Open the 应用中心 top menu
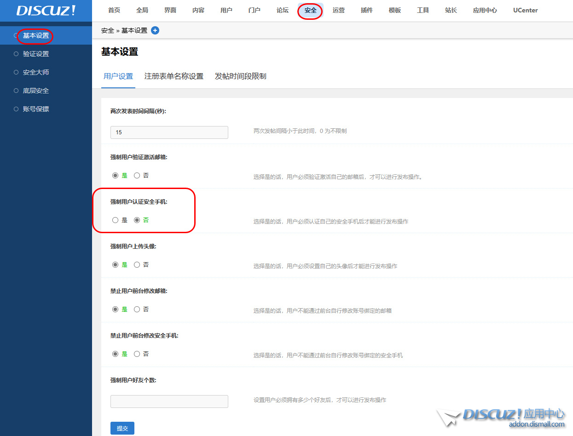 [485, 10]
